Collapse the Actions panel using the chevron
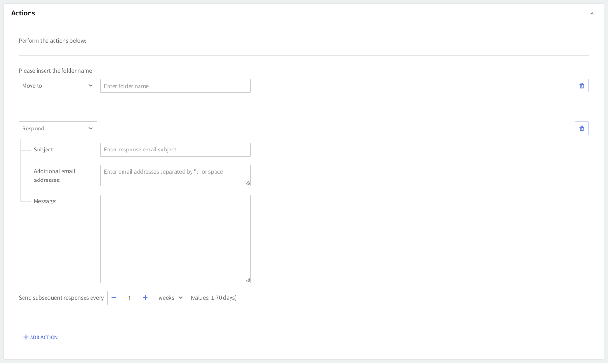 (x=592, y=14)
